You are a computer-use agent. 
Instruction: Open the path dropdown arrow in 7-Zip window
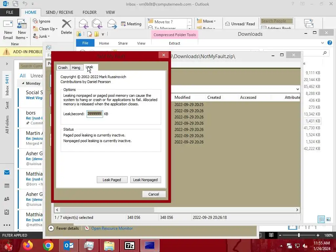298,89
